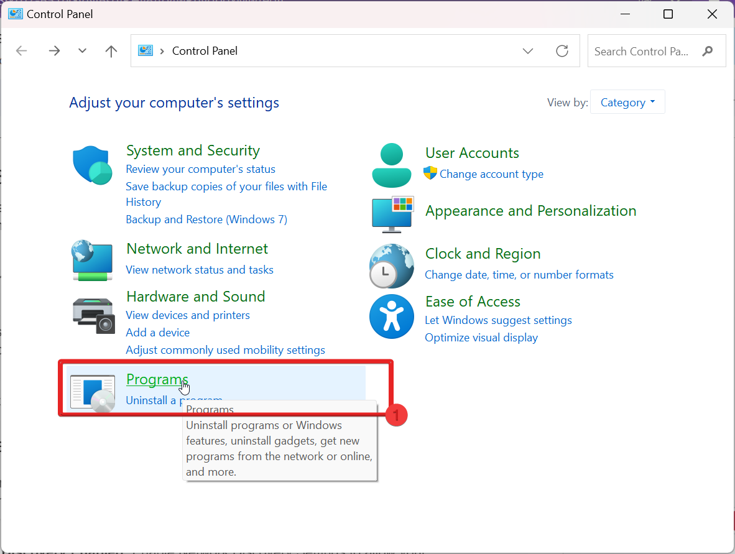
Task: Open View network status and tasks
Action: [200, 270]
